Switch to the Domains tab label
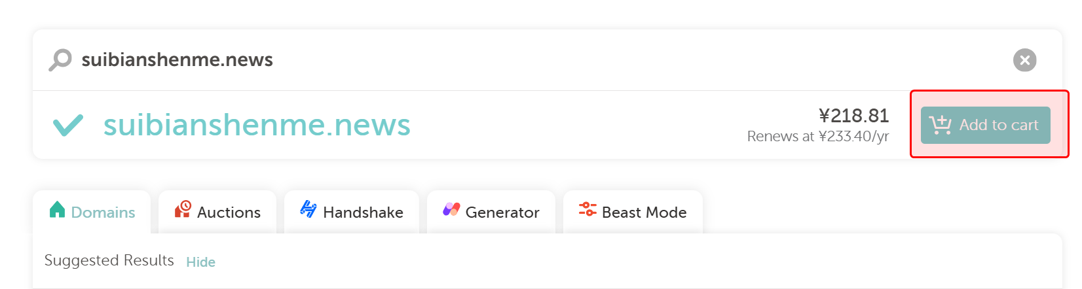 pos(103,212)
